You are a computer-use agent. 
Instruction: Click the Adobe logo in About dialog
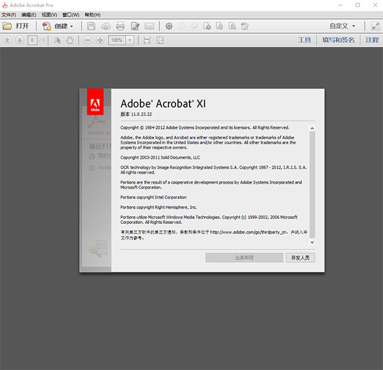pos(95,102)
